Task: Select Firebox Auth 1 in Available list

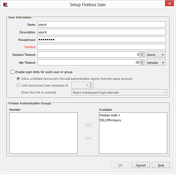Action: point(110,115)
